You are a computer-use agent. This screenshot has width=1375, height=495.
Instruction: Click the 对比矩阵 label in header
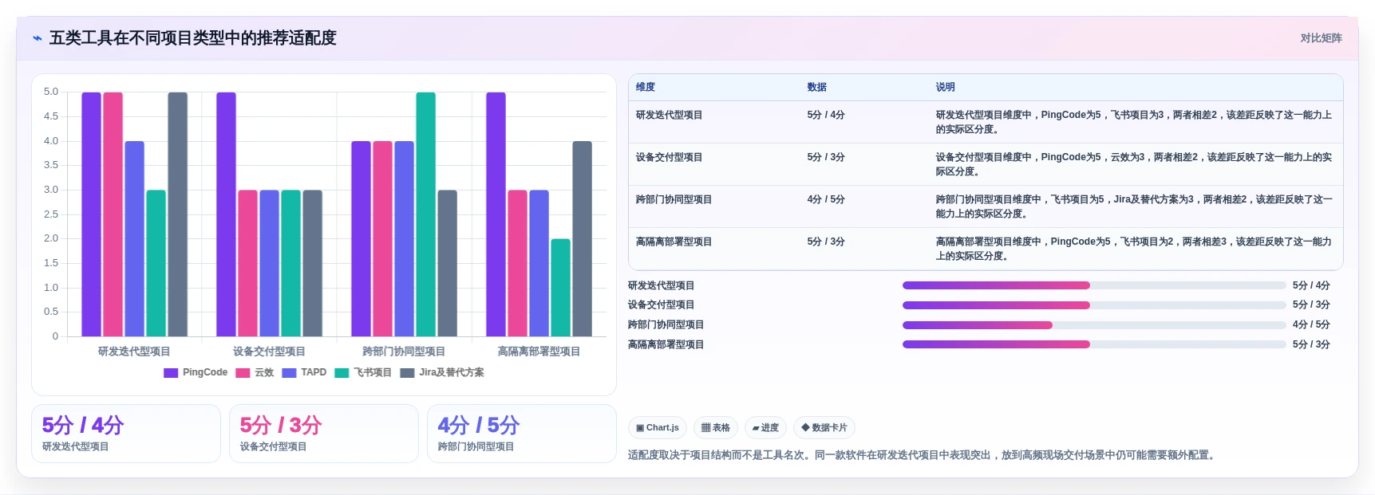click(1321, 38)
